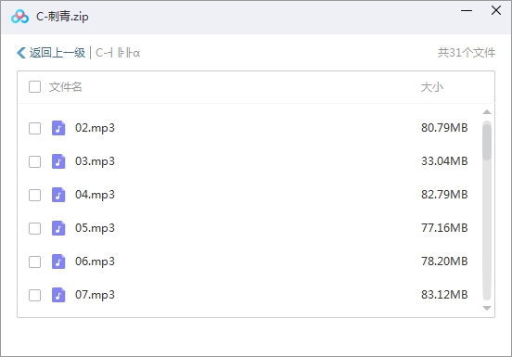The image size is (512, 357).
Task: Click the folder breadcrumb after 返回上一级
Action: point(118,53)
